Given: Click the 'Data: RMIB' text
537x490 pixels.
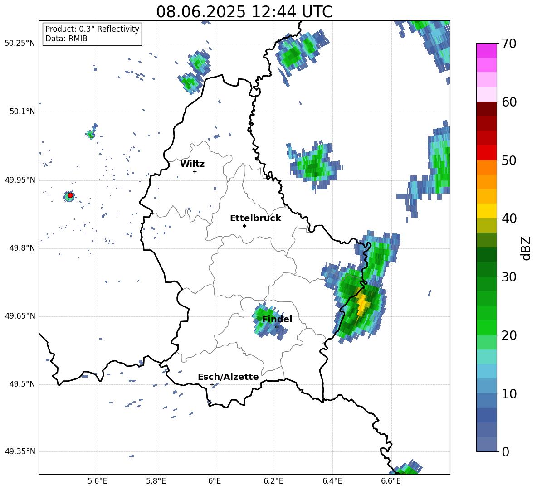Looking at the screenshot, I should click(x=66, y=39).
